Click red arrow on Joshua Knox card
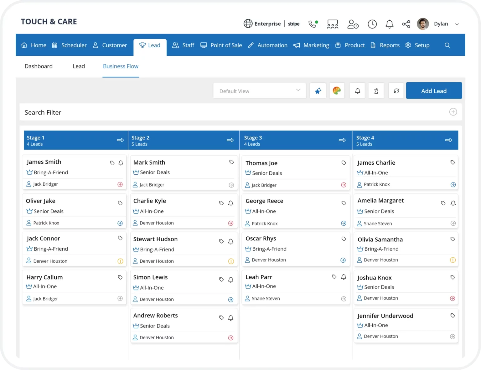481x370 pixels. (453, 298)
